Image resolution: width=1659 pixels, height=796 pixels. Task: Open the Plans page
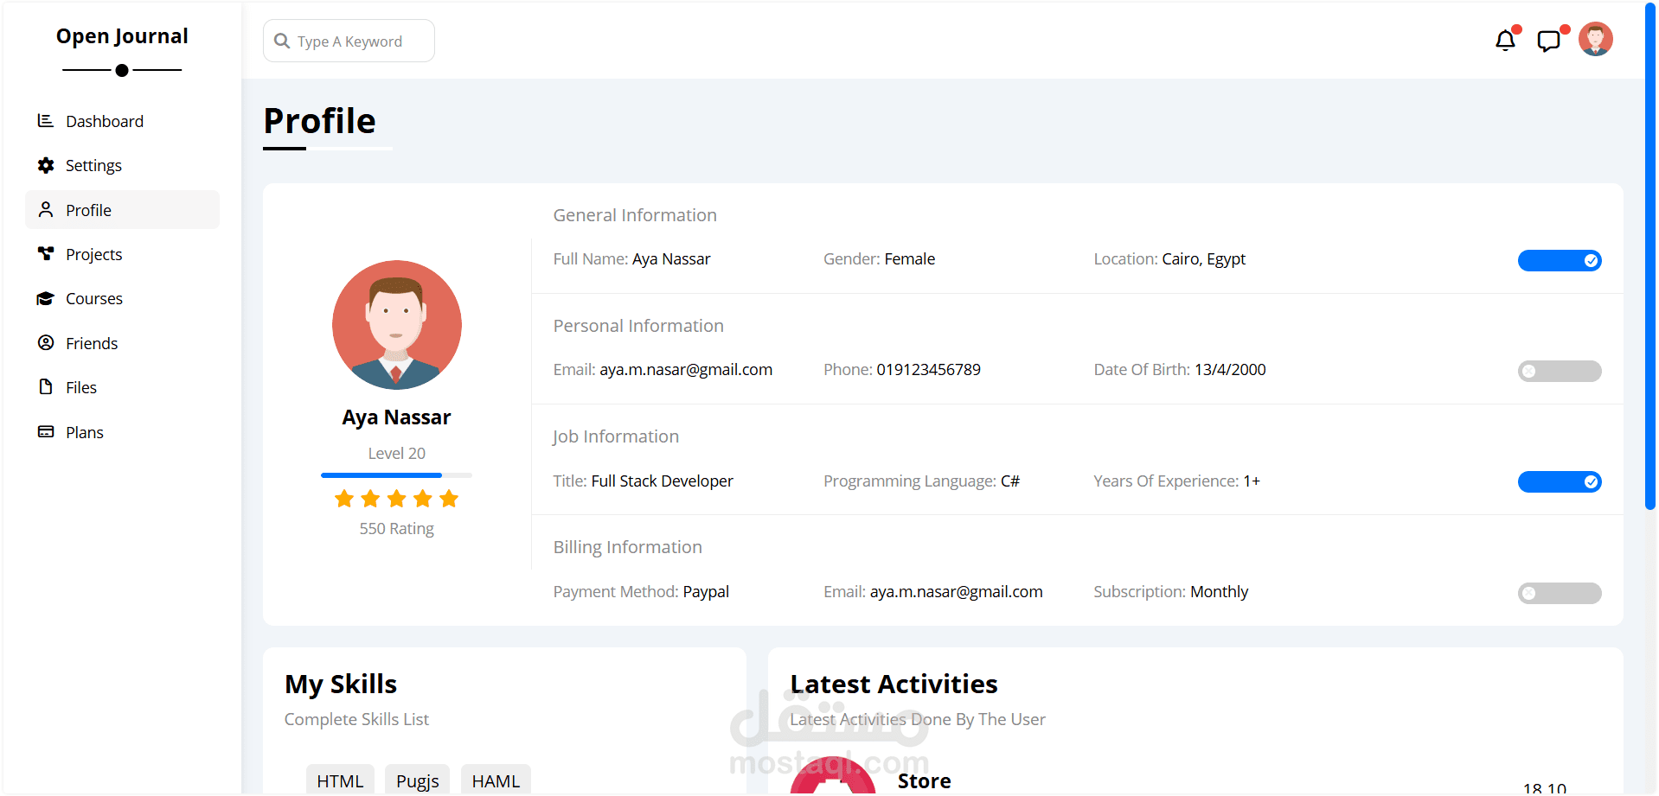click(x=122, y=432)
